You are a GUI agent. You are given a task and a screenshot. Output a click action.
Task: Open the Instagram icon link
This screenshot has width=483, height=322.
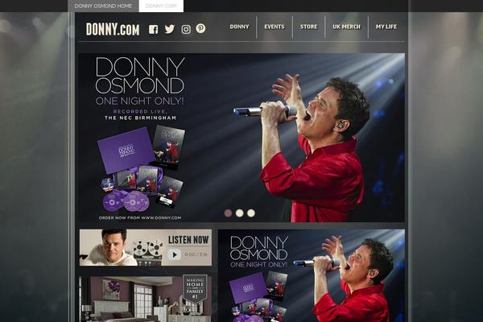186,29
